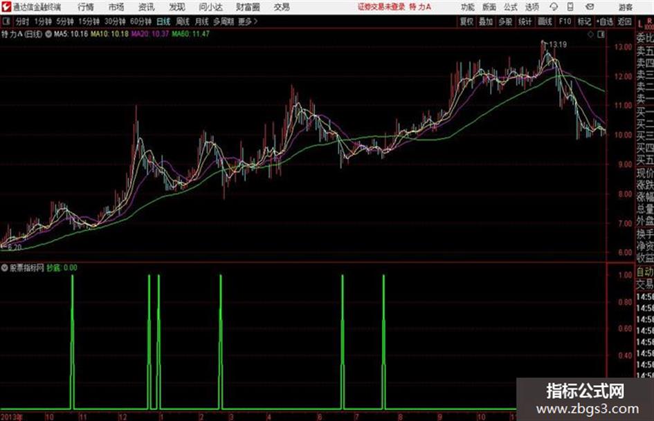Select the 月线 monthly period tab
The width and height of the screenshot is (654, 421).
pos(202,21)
